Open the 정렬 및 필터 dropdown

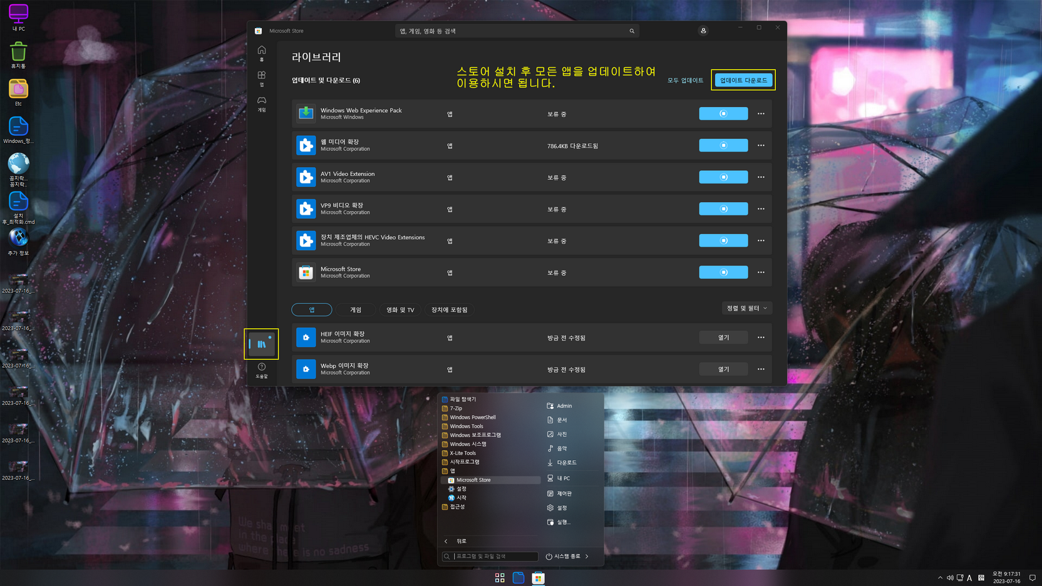coord(746,308)
